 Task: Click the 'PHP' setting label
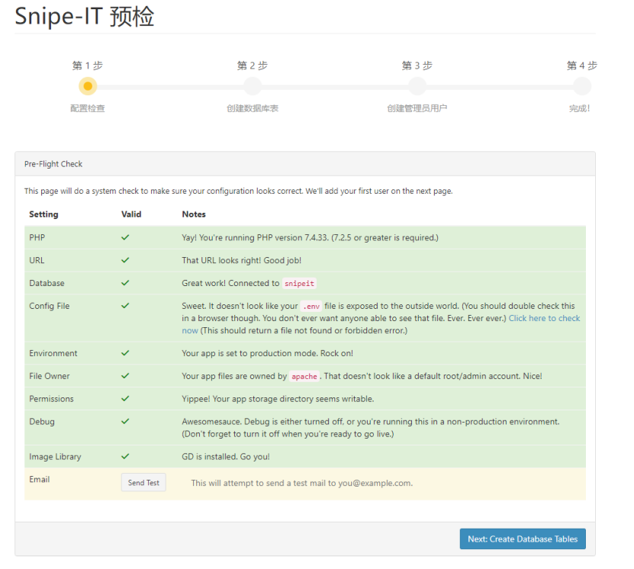tap(37, 237)
